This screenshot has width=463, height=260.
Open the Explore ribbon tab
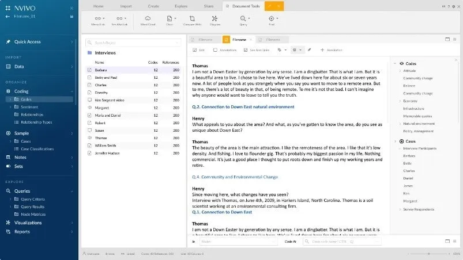click(181, 6)
